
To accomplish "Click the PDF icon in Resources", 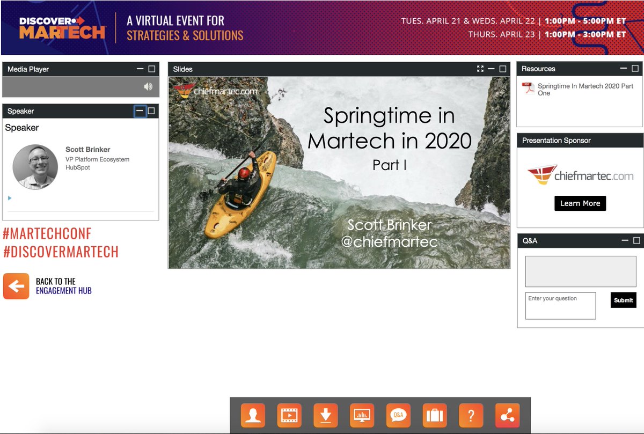I will click(x=528, y=89).
